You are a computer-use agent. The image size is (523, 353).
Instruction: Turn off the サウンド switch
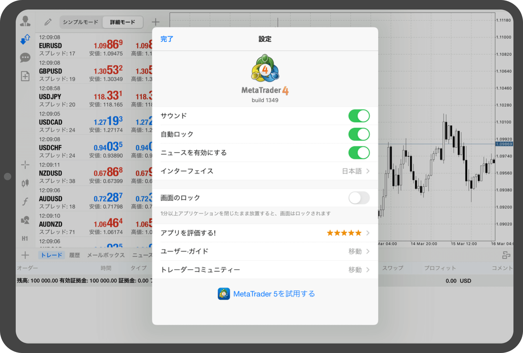359,116
